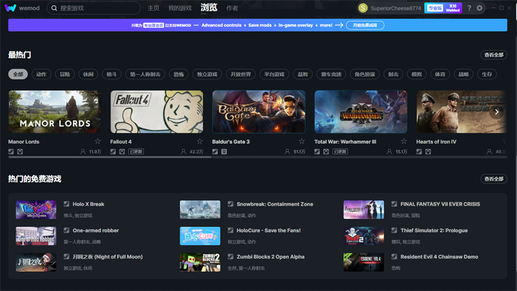Click Xbox icon under Total War: Warhammer III
Screen dimensions: 517x291
tap(326, 151)
